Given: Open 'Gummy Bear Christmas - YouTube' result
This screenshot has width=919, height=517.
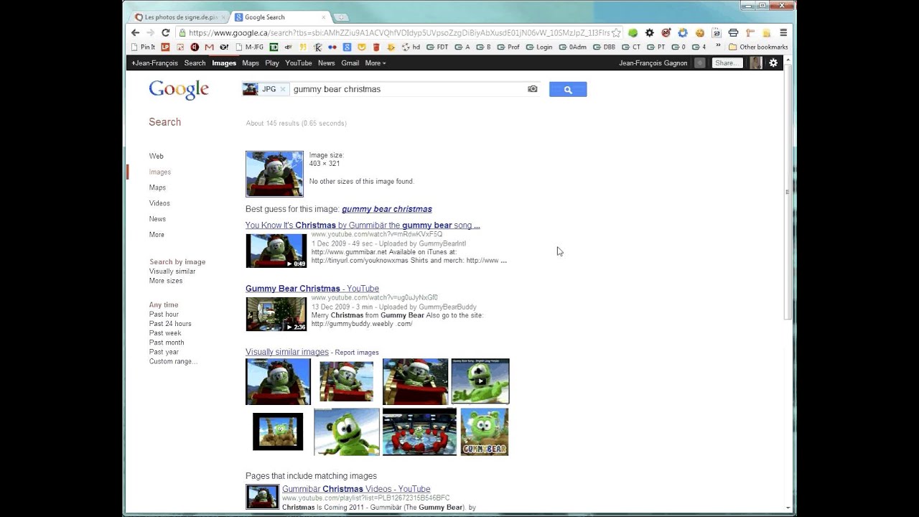Looking at the screenshot, I should pyautogui.click(x=312, y=289).
